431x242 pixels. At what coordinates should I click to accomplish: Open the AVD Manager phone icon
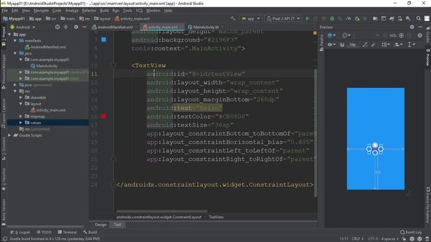pos(400,19)
